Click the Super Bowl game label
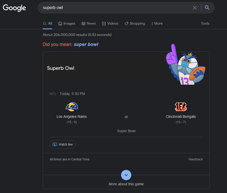Screen dimensions: 227x193 point(126,131)
